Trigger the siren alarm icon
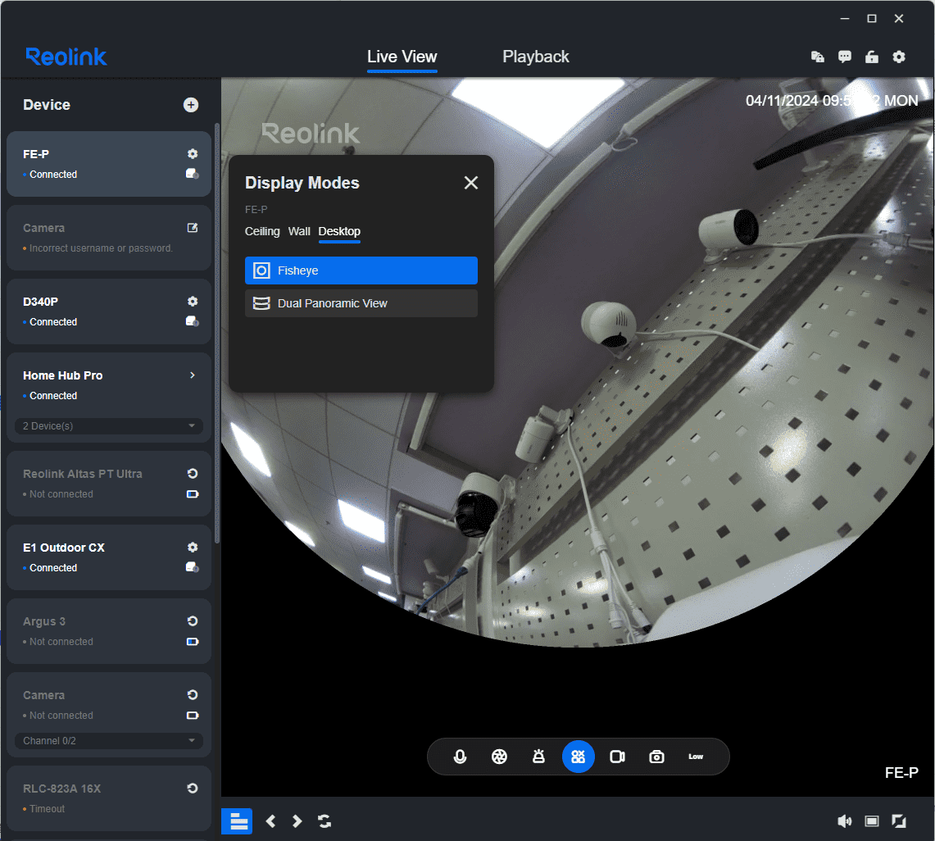 click(538, 757)
